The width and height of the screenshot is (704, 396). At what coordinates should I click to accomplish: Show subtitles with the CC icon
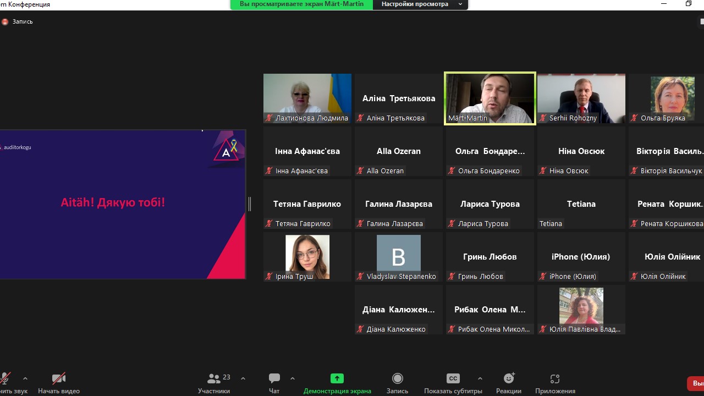(x=453, y=379)
